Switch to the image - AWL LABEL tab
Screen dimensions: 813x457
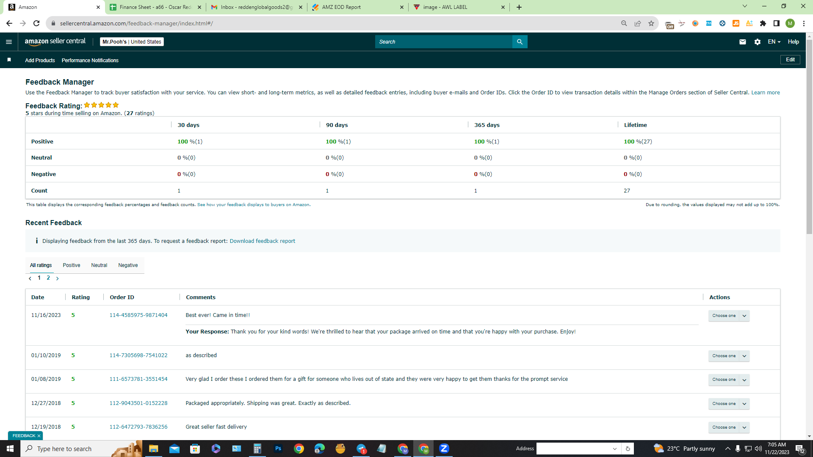pyautogui.click(x=459, y=7)
